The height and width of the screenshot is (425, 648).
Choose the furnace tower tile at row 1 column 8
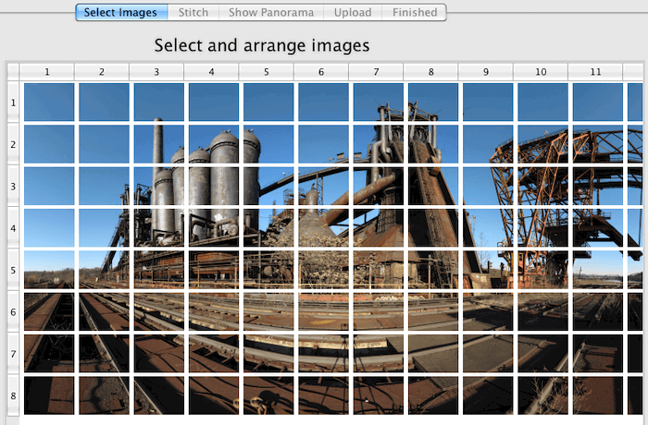coord(433,103)
